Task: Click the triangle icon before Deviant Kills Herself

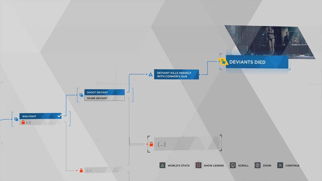Action: coord(151,74)
